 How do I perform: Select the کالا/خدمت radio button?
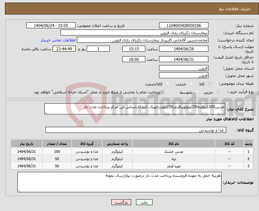pos(168,83)
